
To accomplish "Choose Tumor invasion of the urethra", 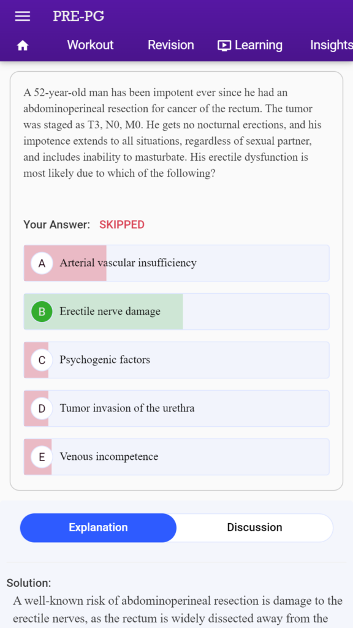I will coord(176,408).
